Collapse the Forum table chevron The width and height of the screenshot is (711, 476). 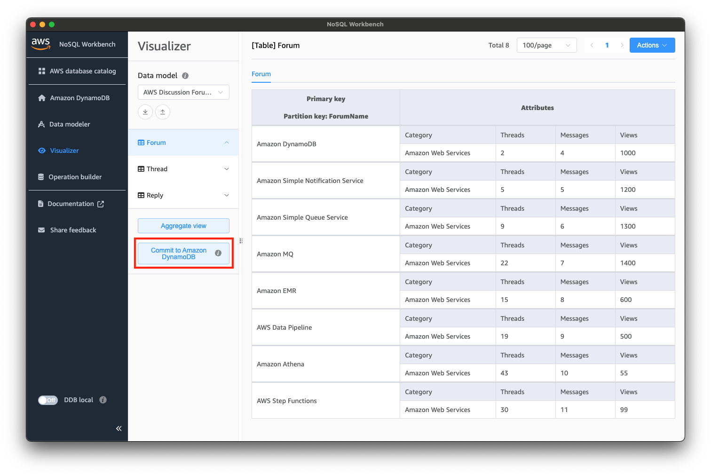227,143
